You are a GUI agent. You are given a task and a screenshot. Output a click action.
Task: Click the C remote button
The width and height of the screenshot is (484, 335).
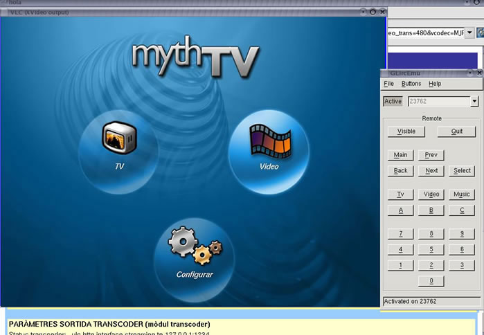(462, 210)
